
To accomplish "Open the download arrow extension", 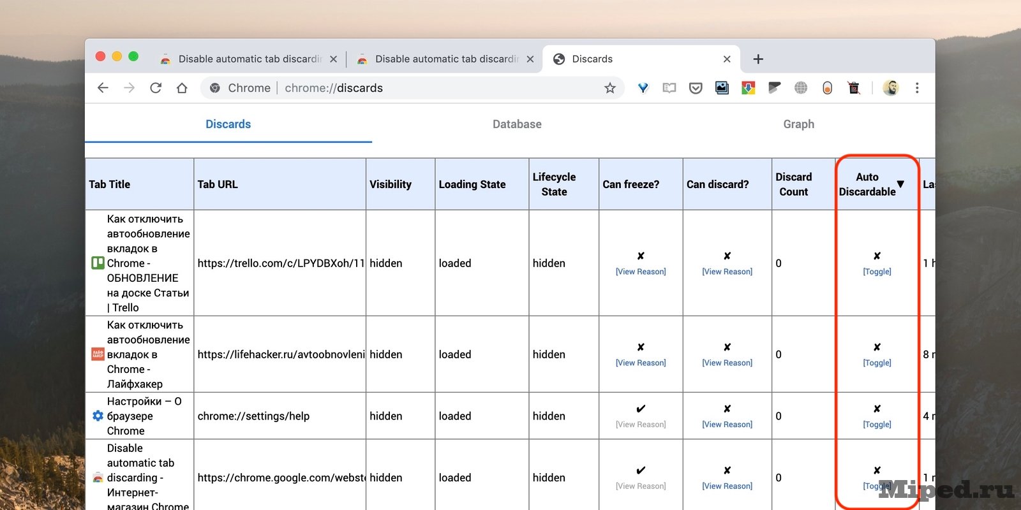I will [749, 88].
